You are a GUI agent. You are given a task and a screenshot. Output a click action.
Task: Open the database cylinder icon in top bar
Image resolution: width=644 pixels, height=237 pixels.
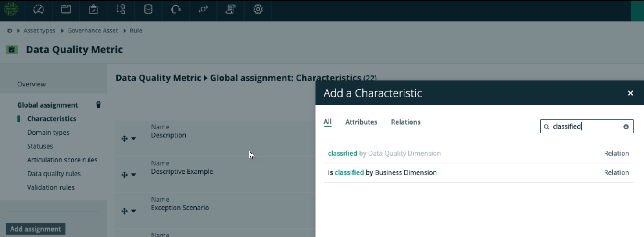click(x=148, y=9)
